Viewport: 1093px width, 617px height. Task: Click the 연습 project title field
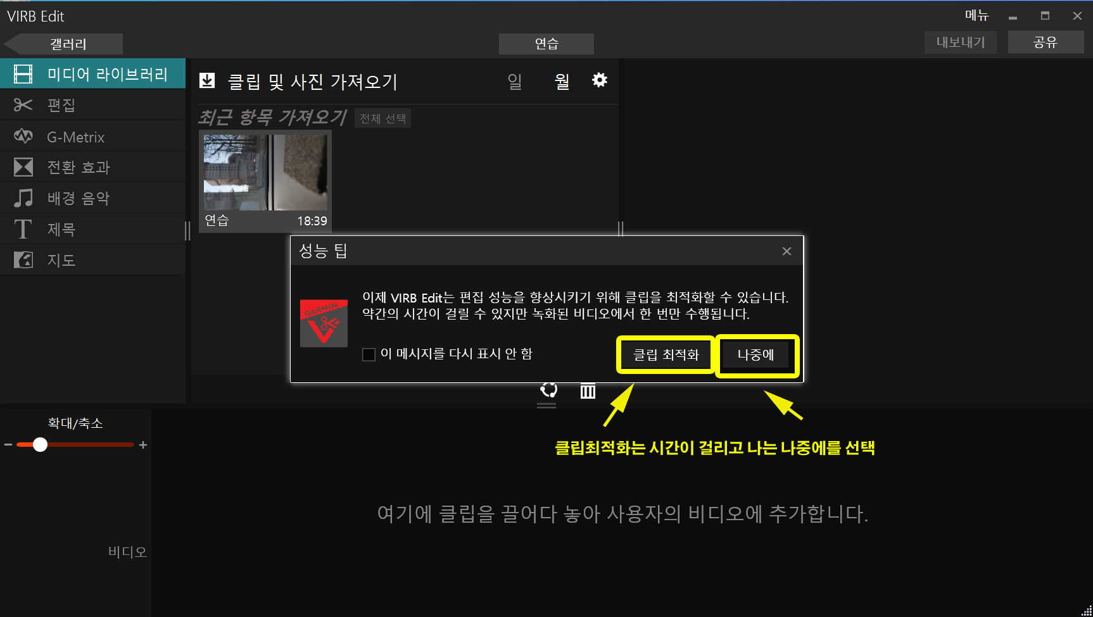pyautogui.click(x=546, y=44)
